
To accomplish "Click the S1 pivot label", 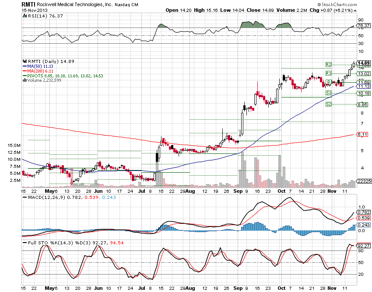I will click(x=329, y=93).
